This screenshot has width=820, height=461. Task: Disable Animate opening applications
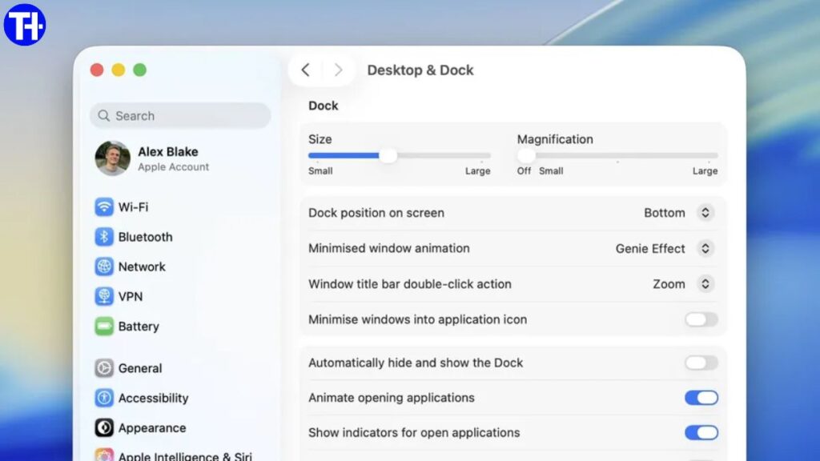(701, 398)
